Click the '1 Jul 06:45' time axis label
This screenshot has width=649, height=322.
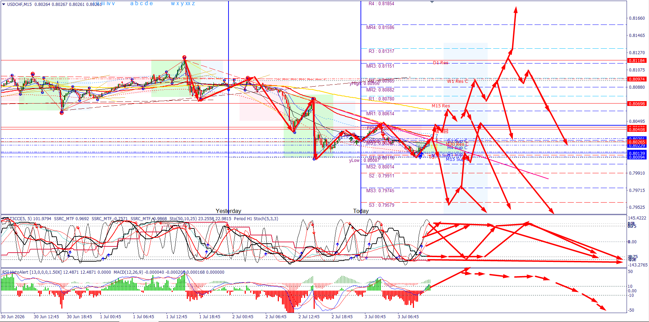[144, 316]
